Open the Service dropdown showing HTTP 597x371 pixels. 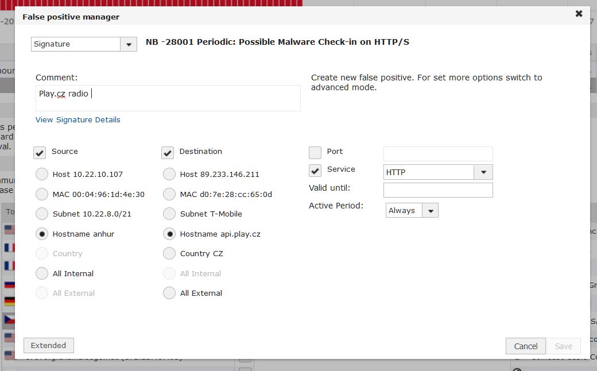tap(483, 172)
